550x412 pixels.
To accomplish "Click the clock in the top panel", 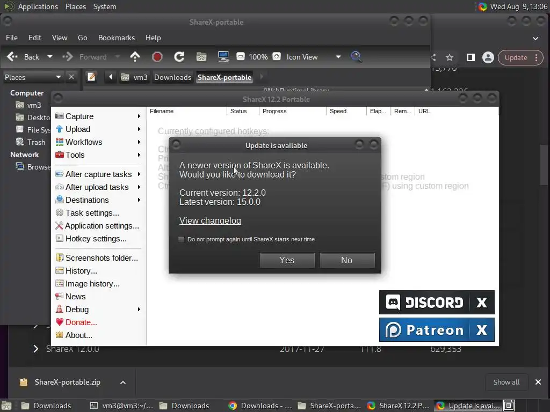I will 518,6.
